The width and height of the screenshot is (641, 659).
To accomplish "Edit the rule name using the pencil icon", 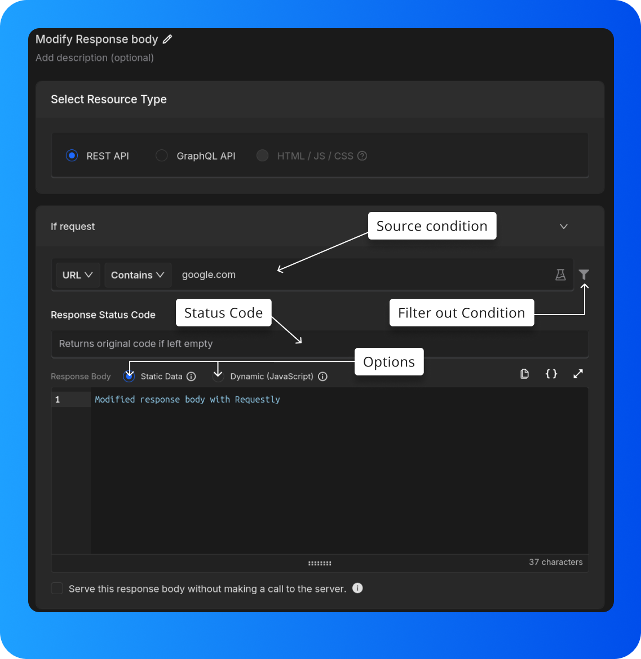I will (x=167, y=39).
